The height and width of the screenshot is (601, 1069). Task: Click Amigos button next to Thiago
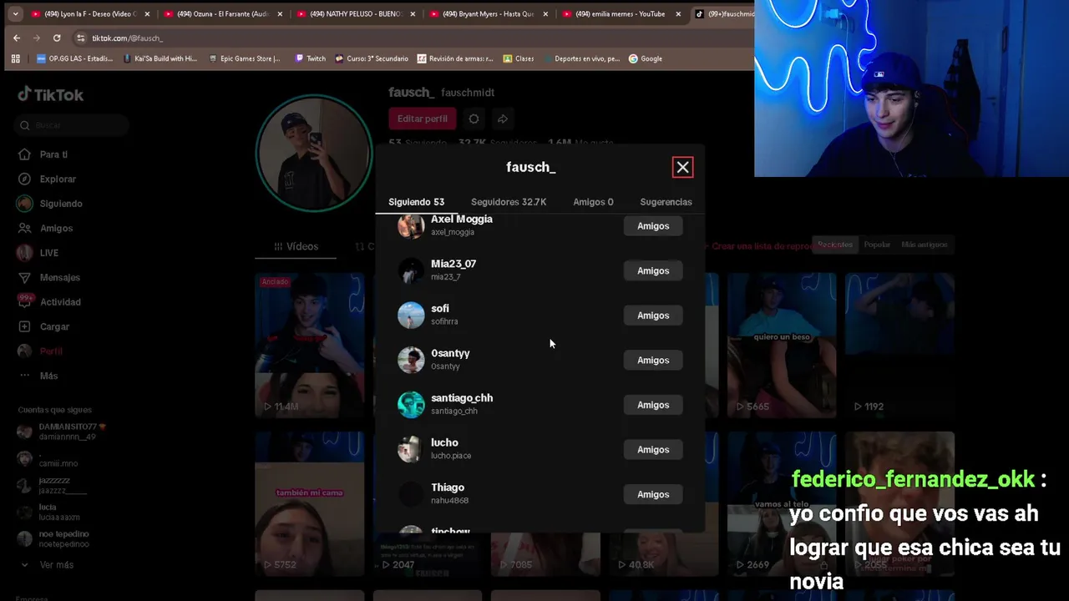pyautogui.click(x=653, y=494)
